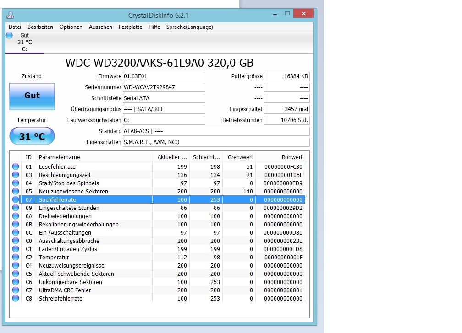Click the Grenzwert column header
Viewport: 462px width, 333px height.
tap(239, 157)
